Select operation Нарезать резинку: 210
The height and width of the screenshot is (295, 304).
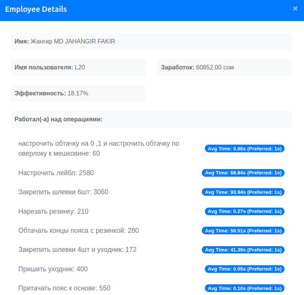[x=53, y=211]
